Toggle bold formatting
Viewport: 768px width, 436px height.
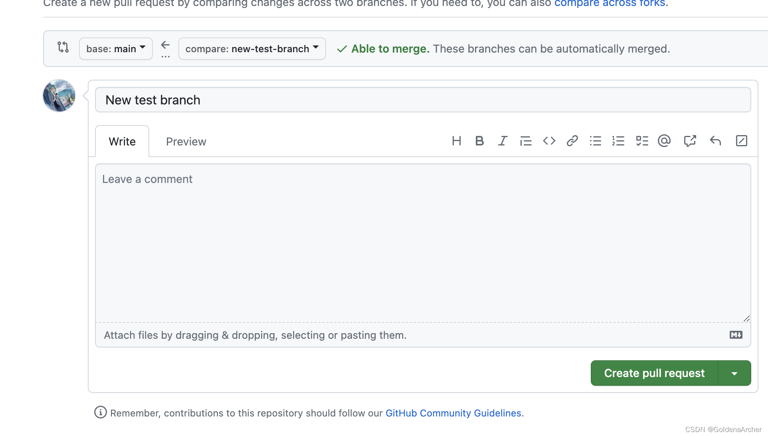click(x=479, y=141)
